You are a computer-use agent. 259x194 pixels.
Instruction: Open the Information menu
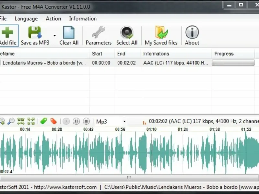tap(83, 19)
